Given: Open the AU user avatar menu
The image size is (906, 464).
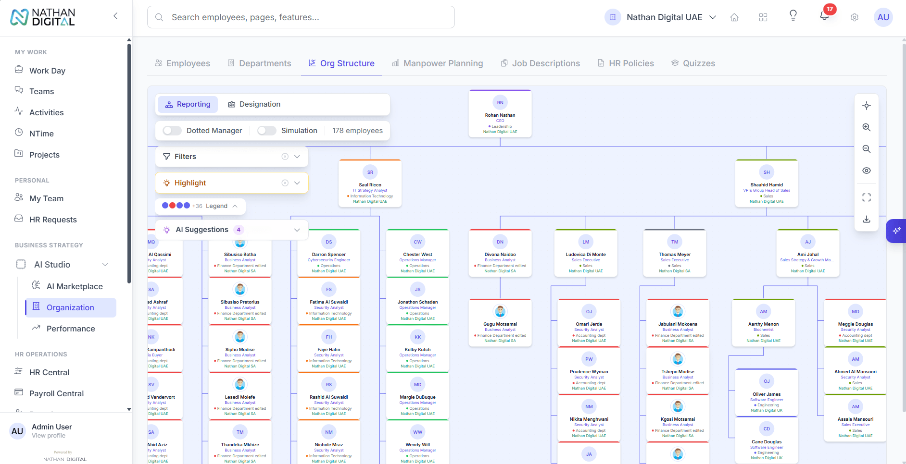Looking at the screenshot, I should [883, 17].
